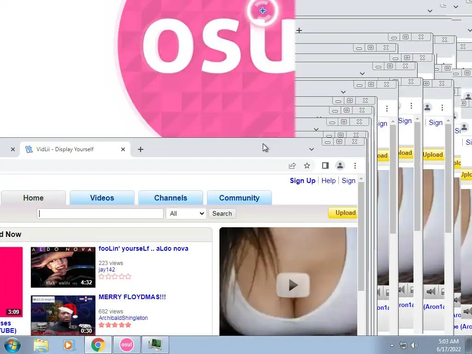Click the osu! cursor ring logo
Viewport: 472px width, 354px height.
pyautogui.click(x=262, y=11)
